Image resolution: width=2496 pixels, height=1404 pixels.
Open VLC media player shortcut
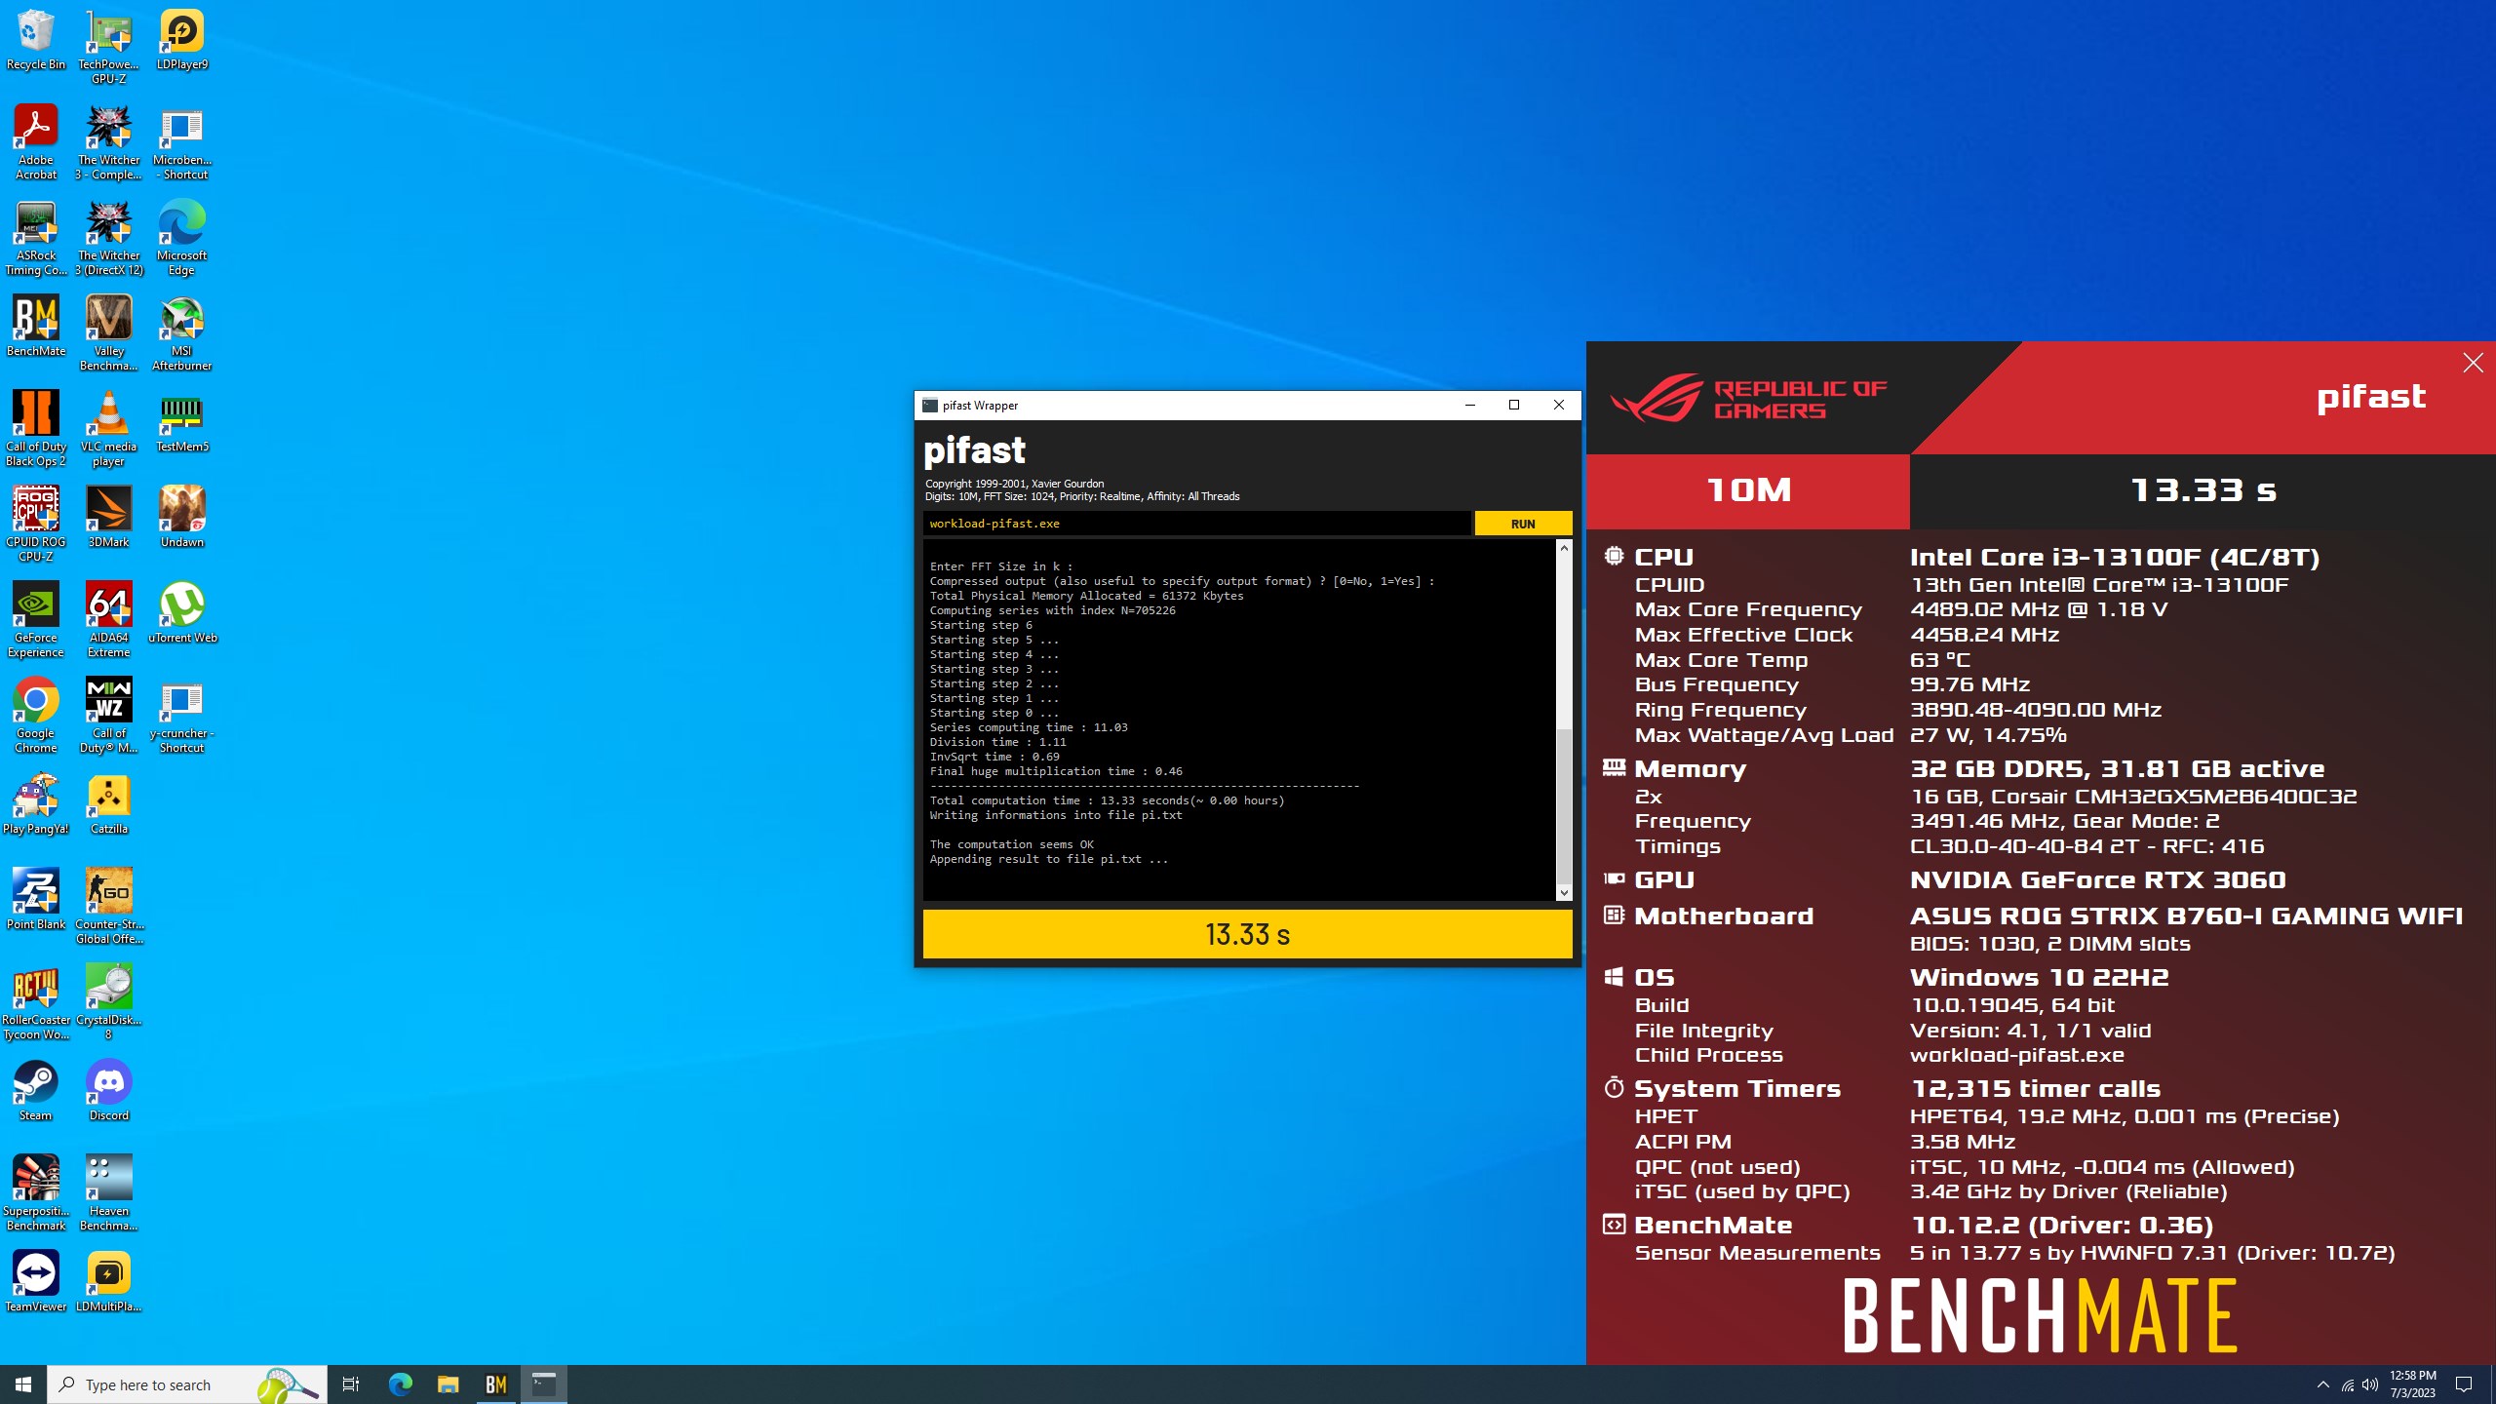coord(108,429)
